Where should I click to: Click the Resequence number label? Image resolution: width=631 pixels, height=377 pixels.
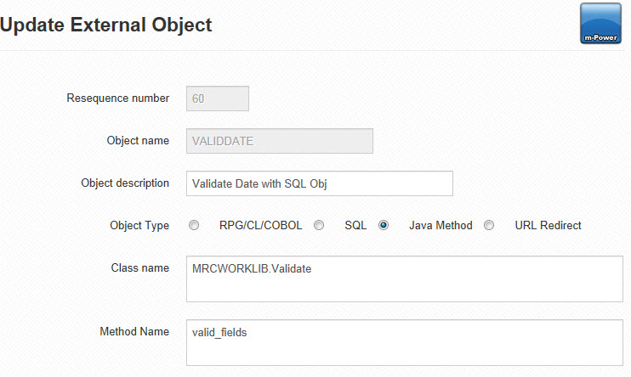tap(118, 98)
